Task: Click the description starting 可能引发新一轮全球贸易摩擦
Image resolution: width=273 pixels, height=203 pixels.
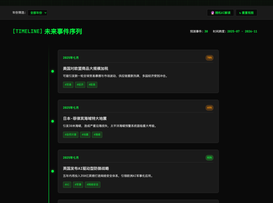Action: pos(116,76)
